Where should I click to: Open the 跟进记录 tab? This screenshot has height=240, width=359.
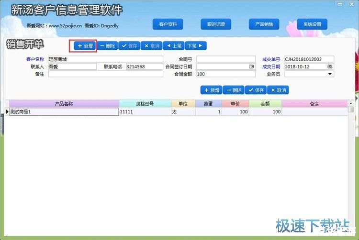[216, 24]
